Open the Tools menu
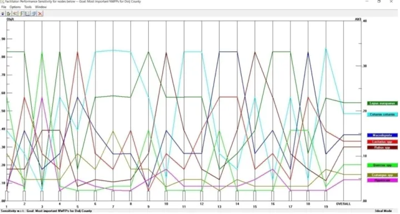This screenshot has height=214, width=400. click(28, 7)
